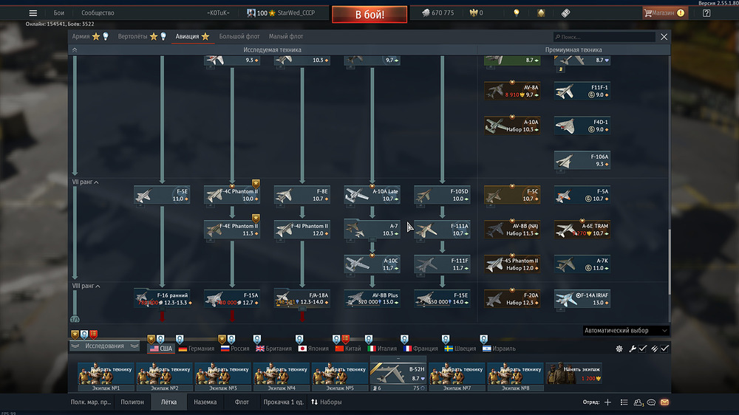
Task: Click the lightbulb free experience icon
Action: click(x=517, y=13)
